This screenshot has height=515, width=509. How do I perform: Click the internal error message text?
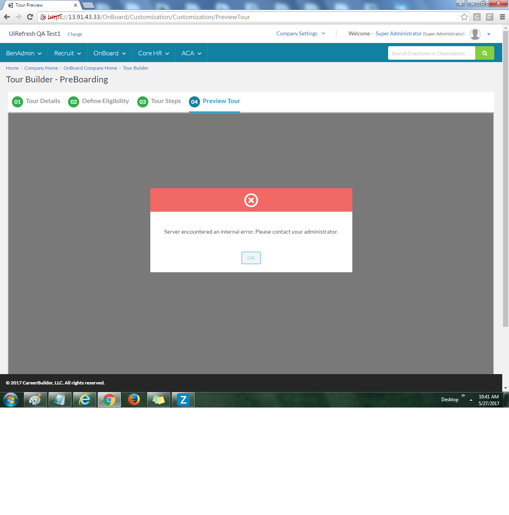(251, 232)
